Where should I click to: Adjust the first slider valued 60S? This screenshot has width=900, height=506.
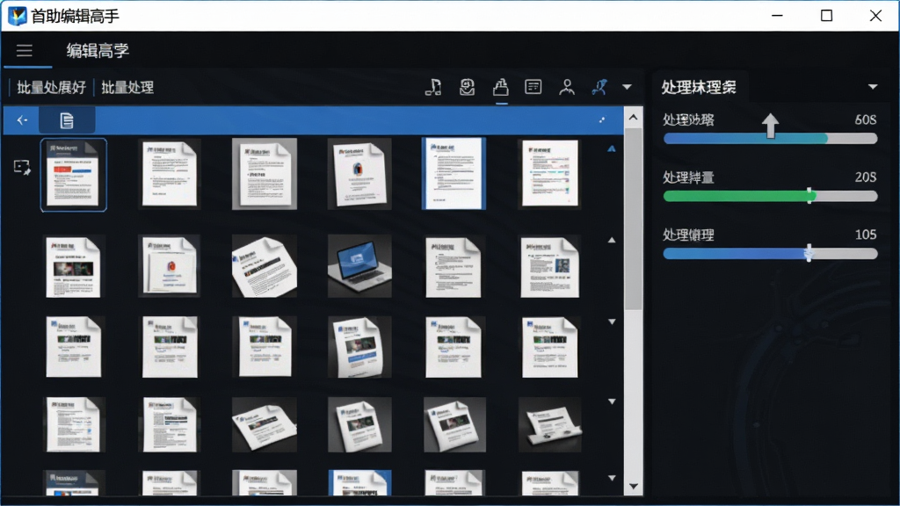point(770,138)
